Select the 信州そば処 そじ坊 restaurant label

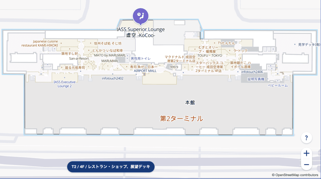coord(108,43)
